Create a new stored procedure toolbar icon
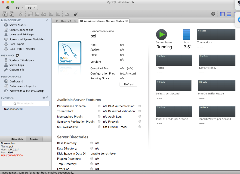This screenshot has width=240, height=174. [x=51, y=14]
